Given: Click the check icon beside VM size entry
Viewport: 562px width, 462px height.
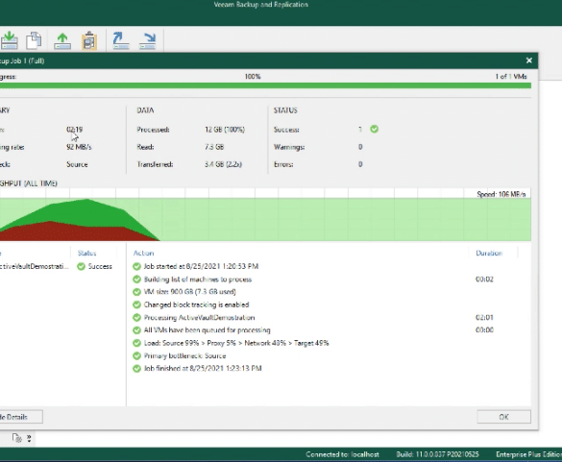Looking at the screenshot, I should tap(136, 292).
